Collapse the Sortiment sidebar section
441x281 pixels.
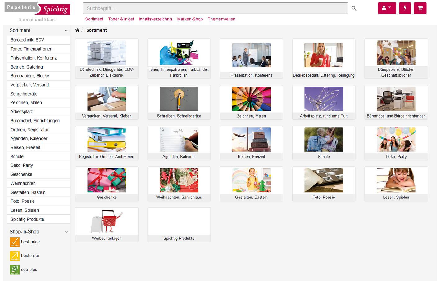point(66,31)
